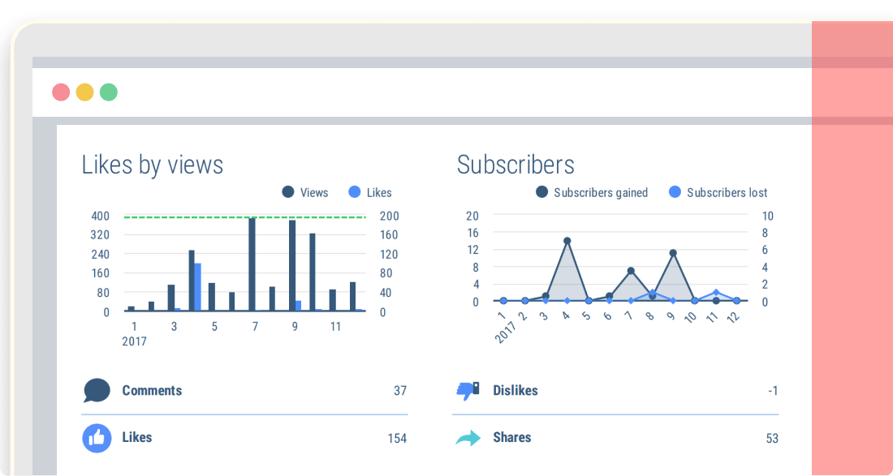The height and width of the screenshot is (476, 893).
Task: Expand the Comments row details
Action: pos(153,390)
